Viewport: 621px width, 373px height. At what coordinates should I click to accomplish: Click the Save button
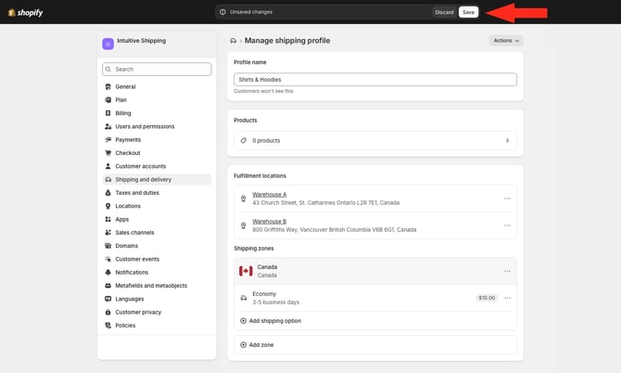click(x=468, y=12)
